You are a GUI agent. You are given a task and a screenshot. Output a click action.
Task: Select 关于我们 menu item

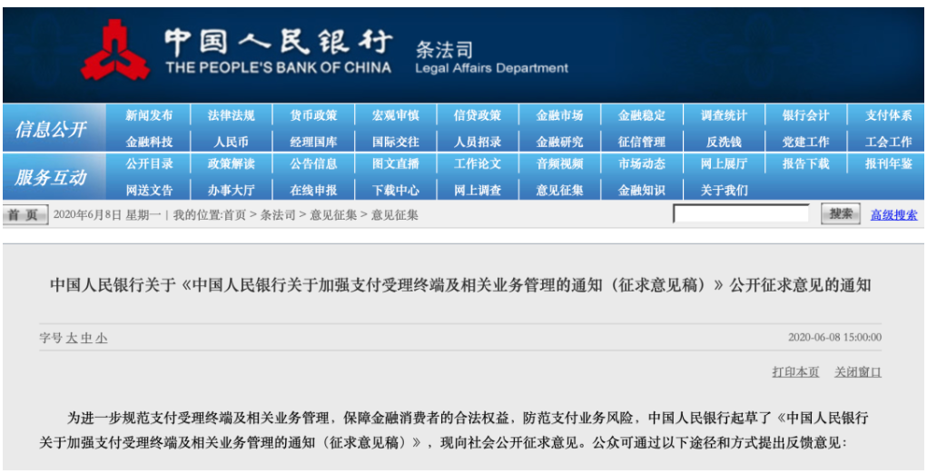725,191
